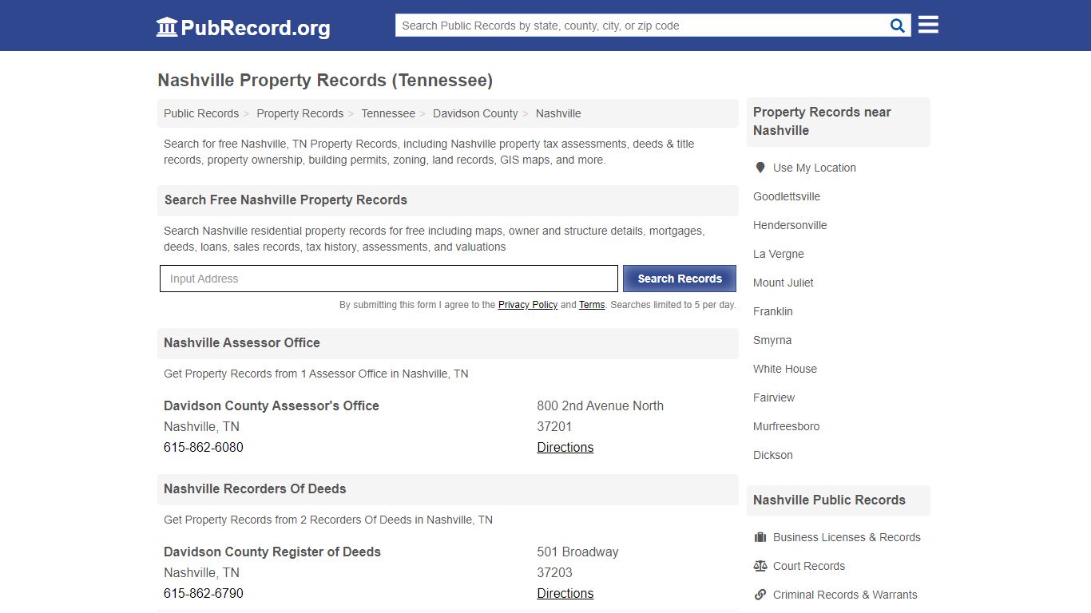Click the location pin icon beside Use My Location
The image size is (1091, 613).
[760, 168]
